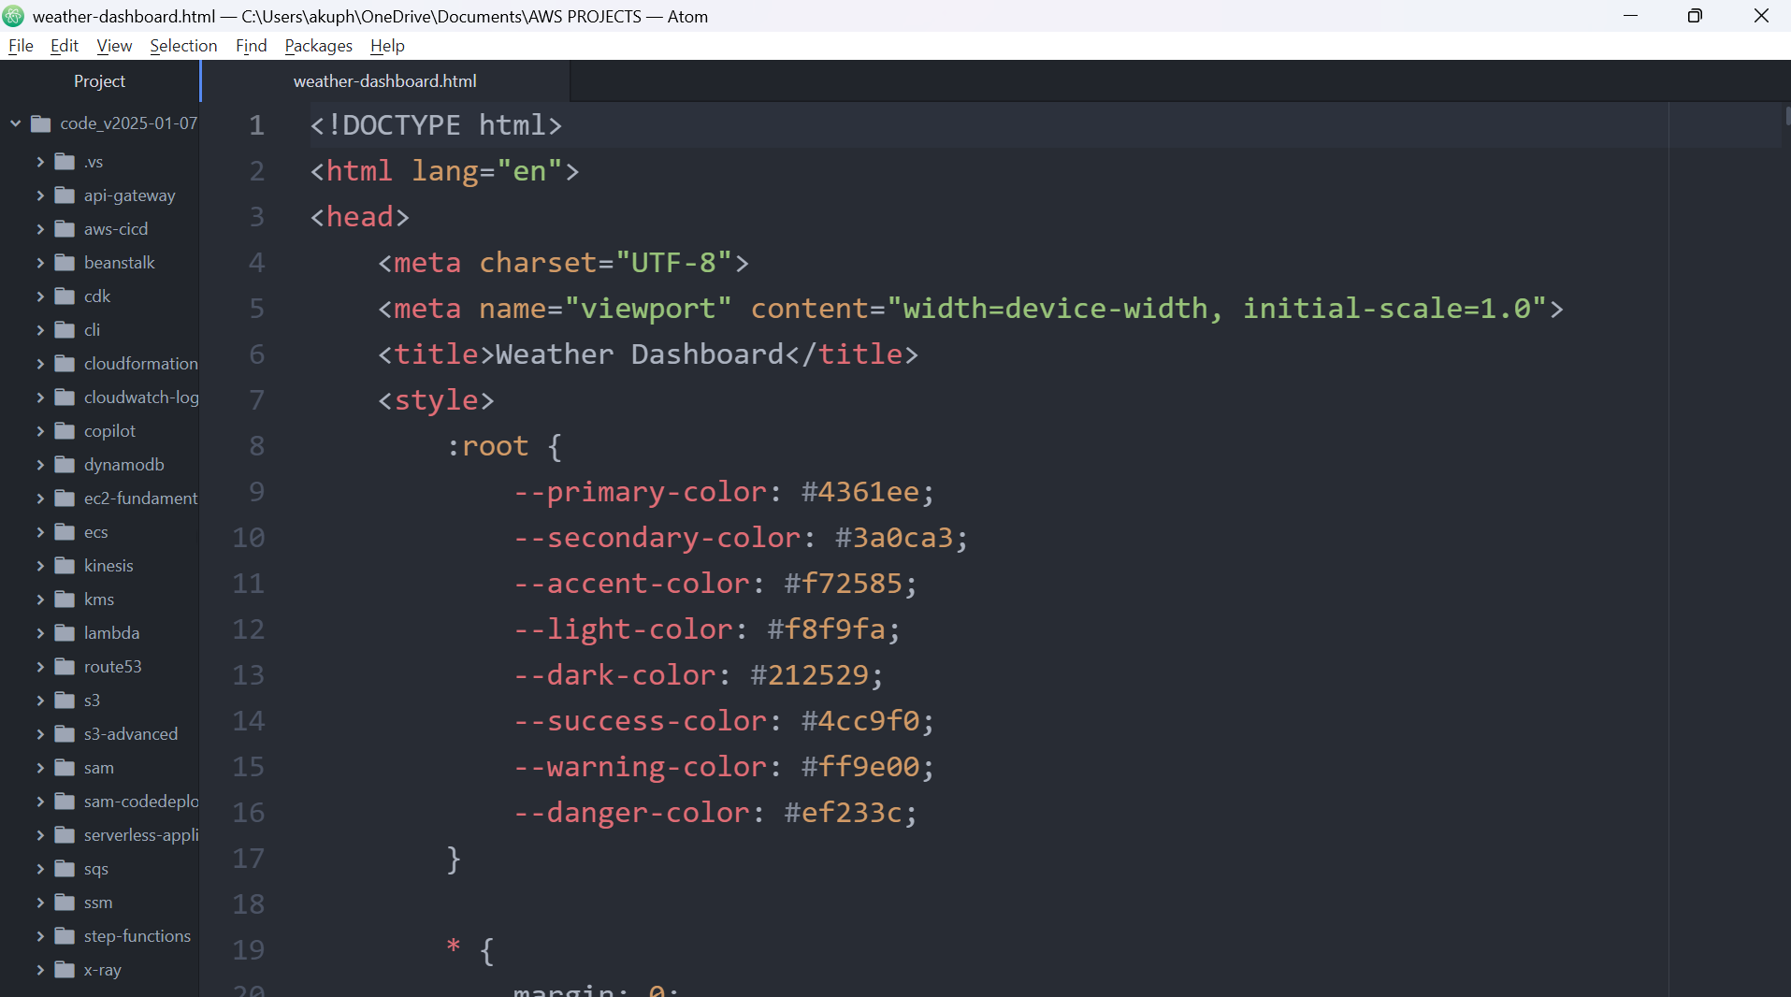Viewport: 1791px width, 997px height.
Task: Click the style opening tag
Action: [436, 400]
